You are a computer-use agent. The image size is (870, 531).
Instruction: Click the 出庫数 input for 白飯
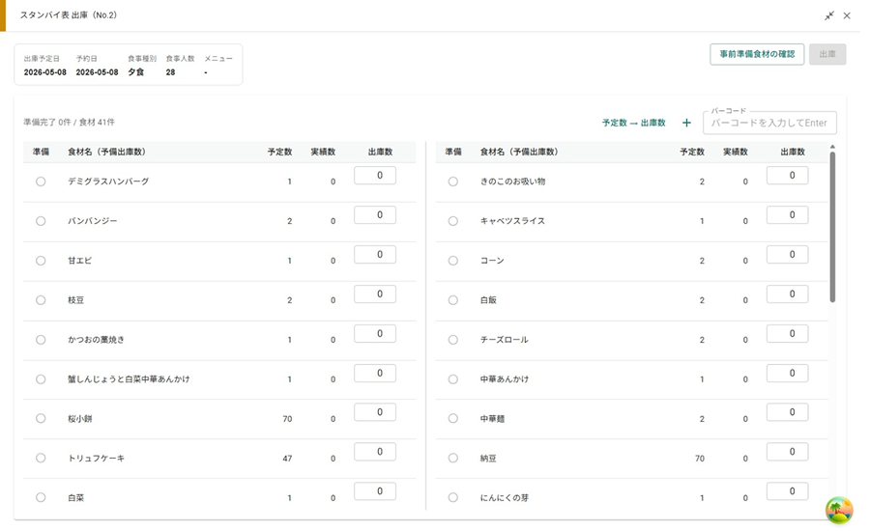point(787,294)
